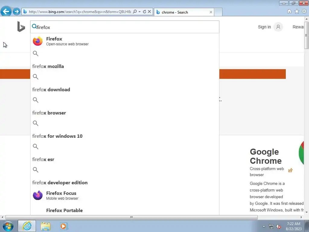Viewport: 309px width, 232px height.
Task: Select the 'Firefox Focus' mobile browser suggestion
Action: point(125,195)
